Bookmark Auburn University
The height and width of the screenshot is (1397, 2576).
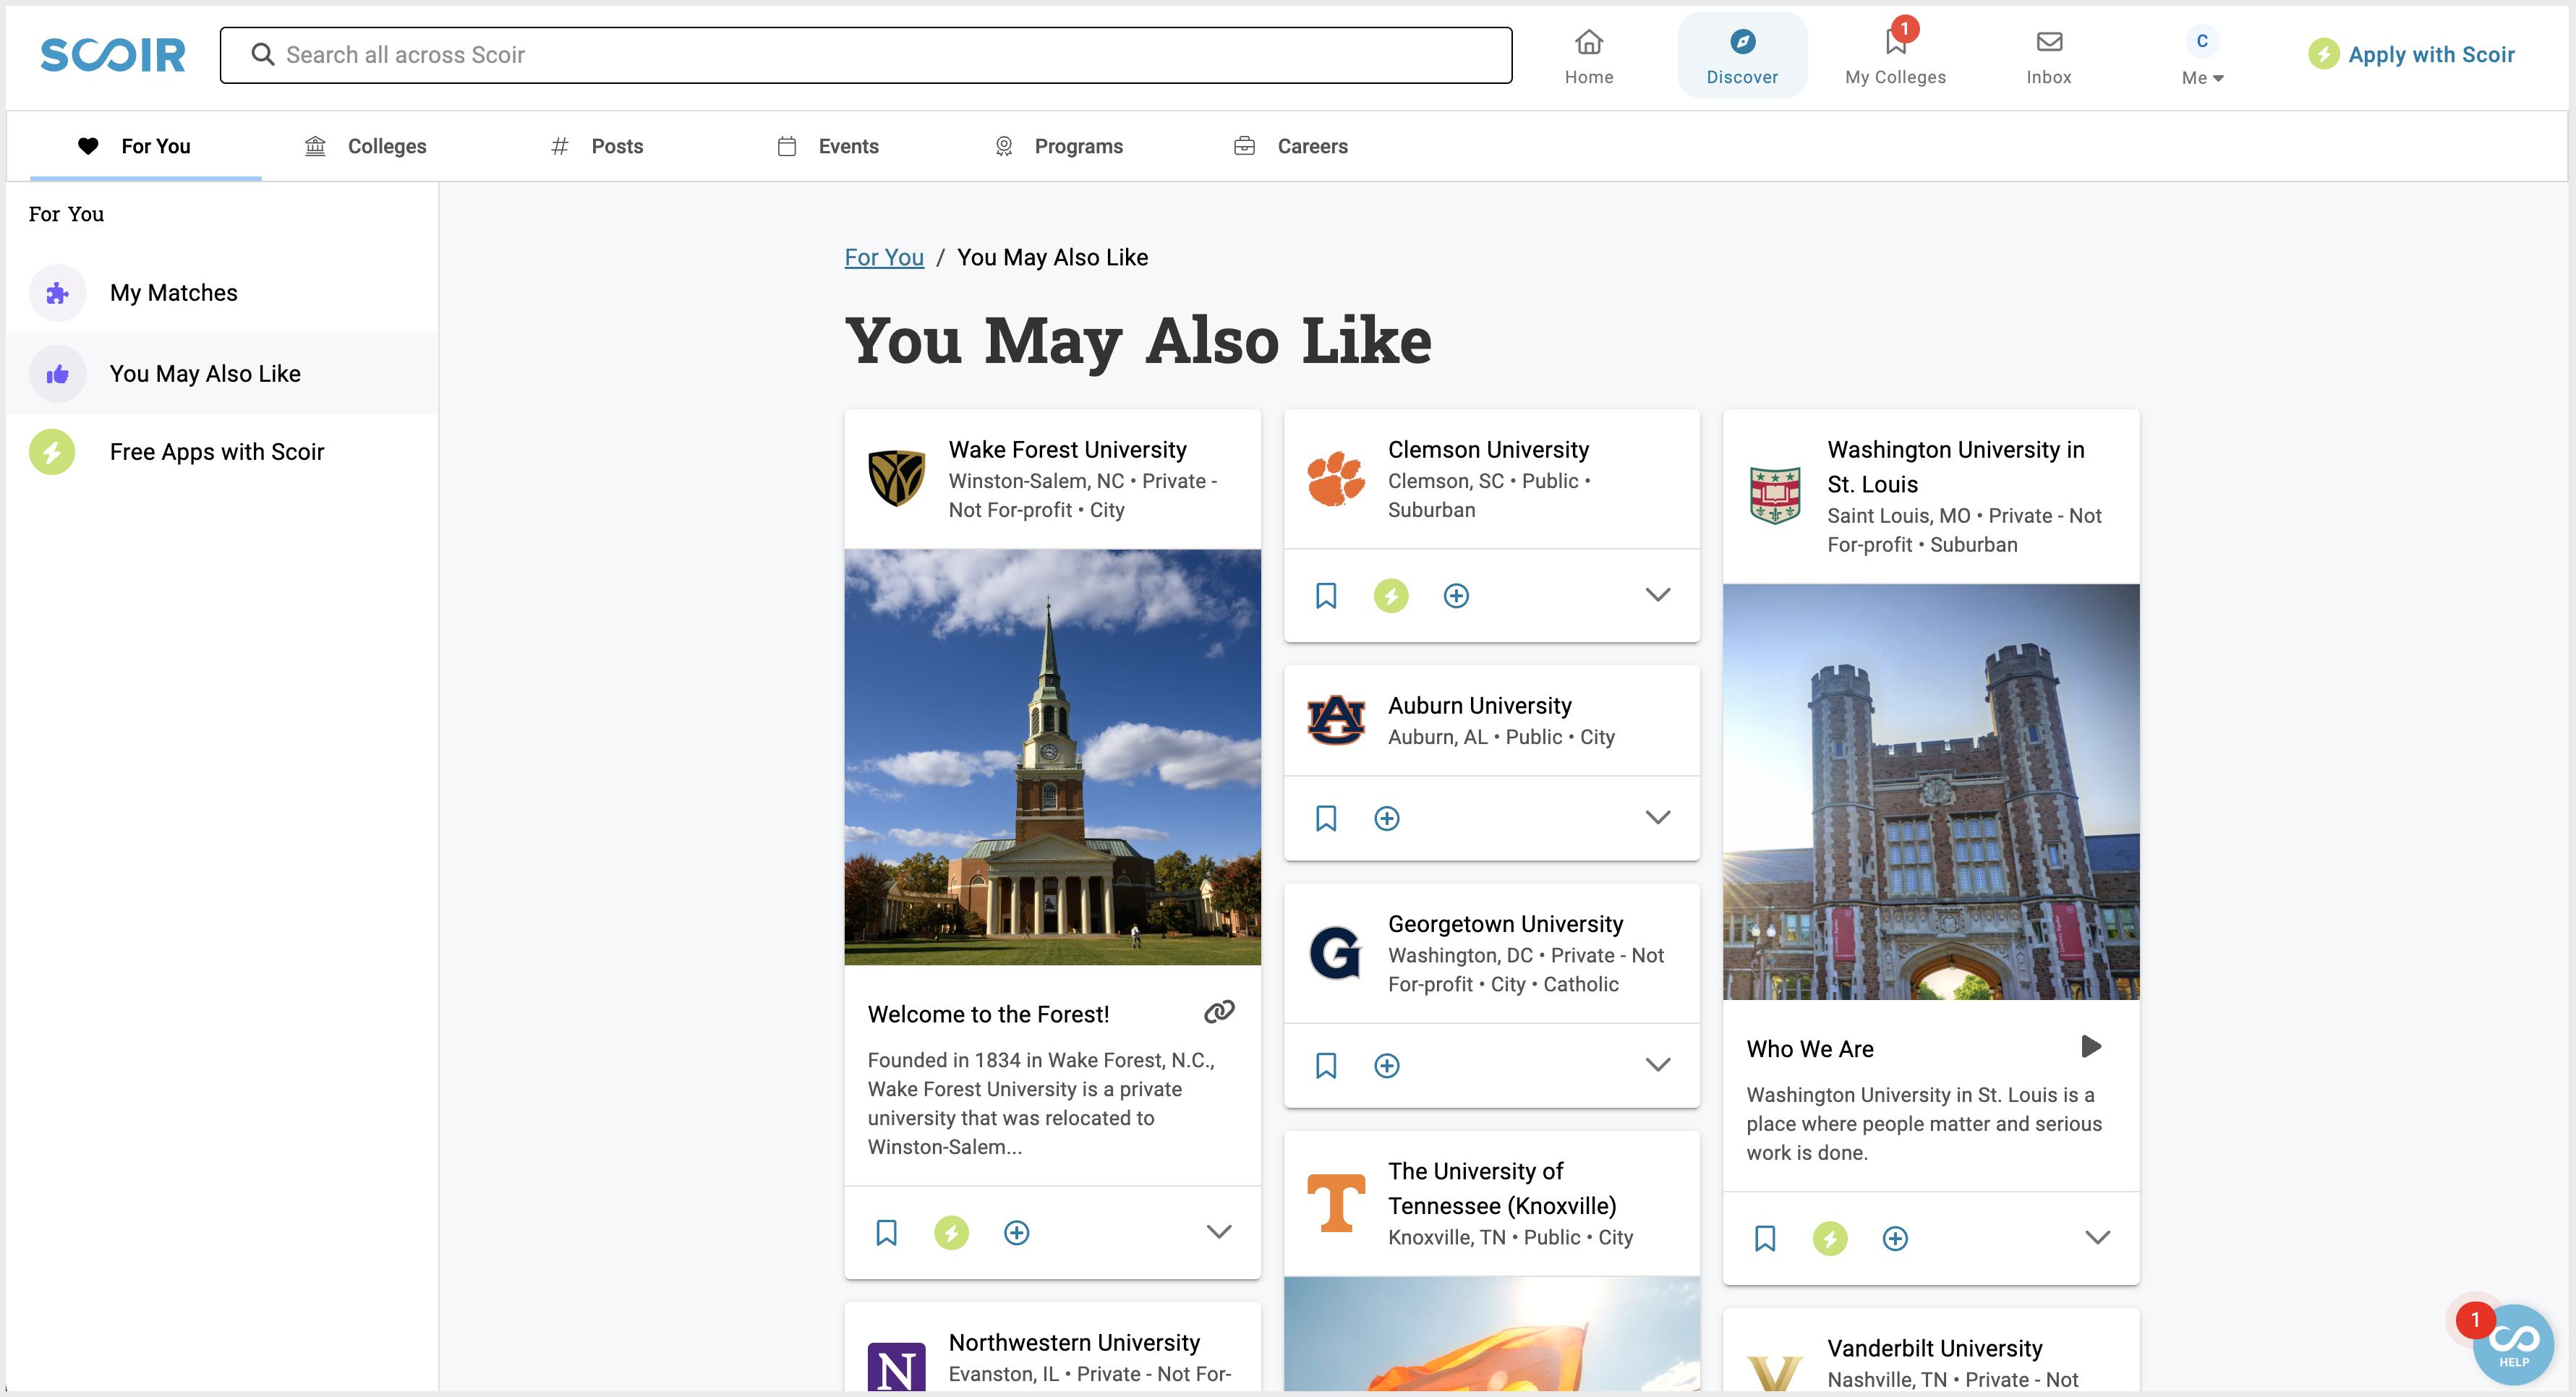(x=1326, y=818)
